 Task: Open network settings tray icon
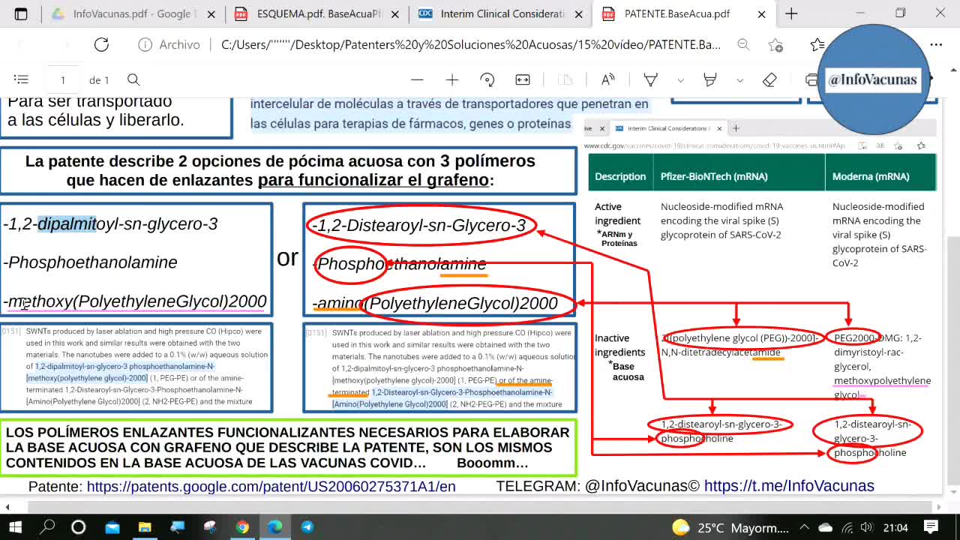(x=846, y=527)
